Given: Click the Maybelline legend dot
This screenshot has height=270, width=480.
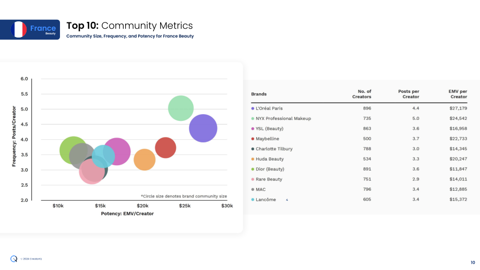Looking at the screenshot, I should pos(253,139).
